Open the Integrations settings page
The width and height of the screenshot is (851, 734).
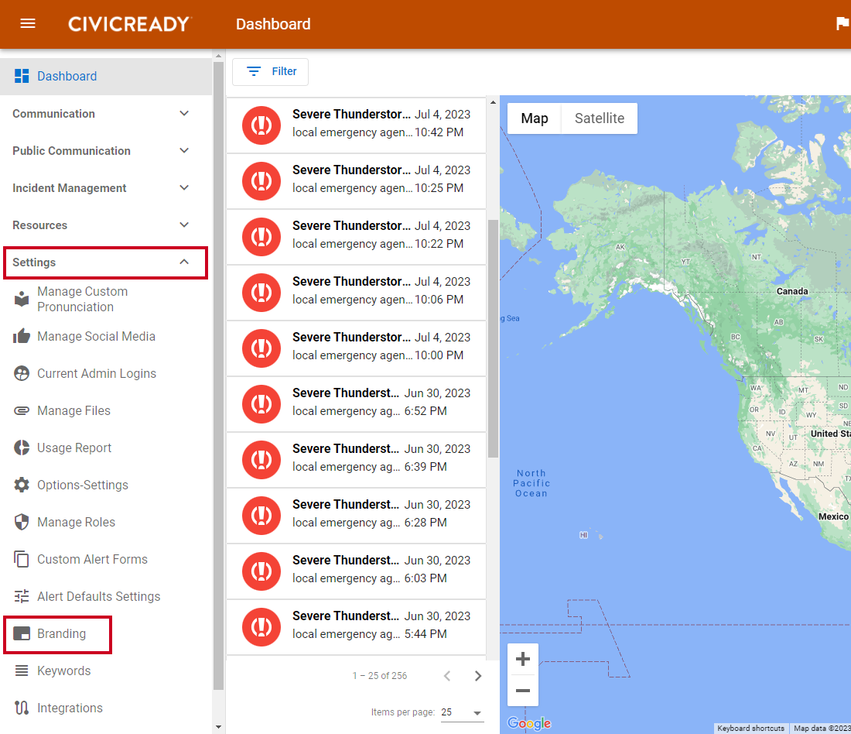point(106,708)
